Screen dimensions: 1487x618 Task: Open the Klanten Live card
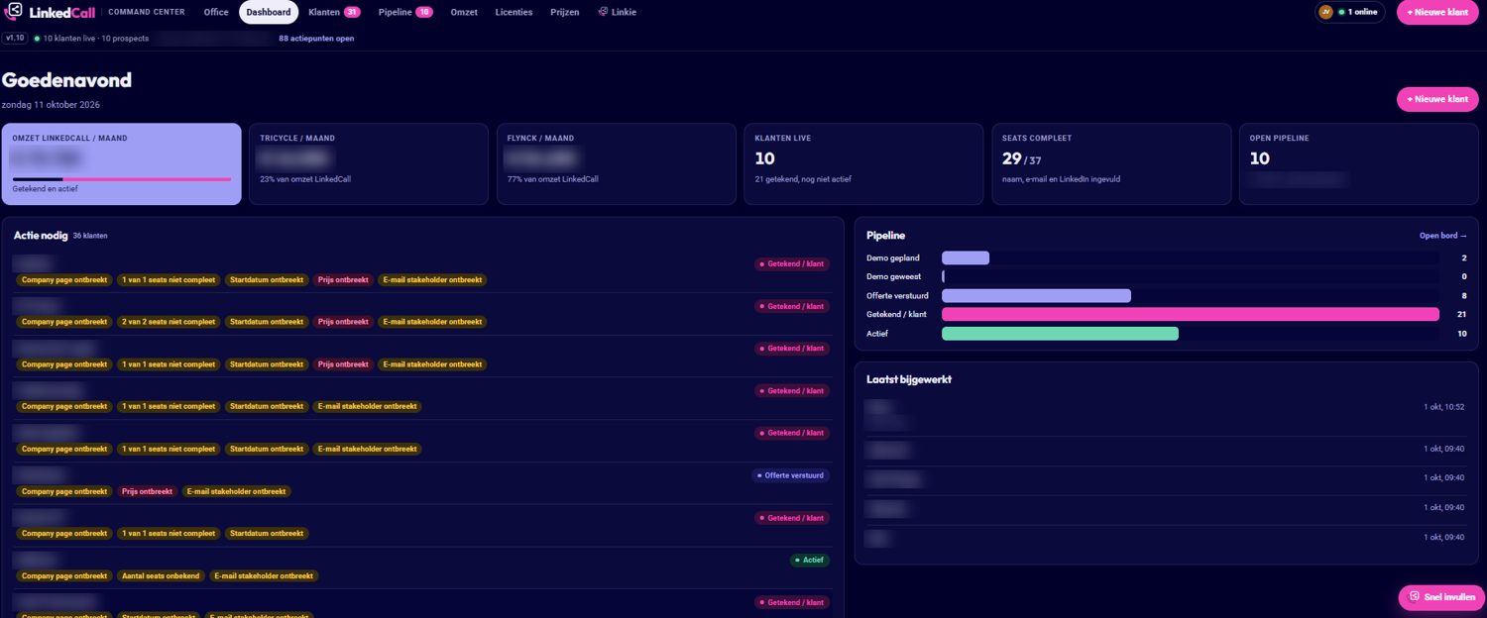(863, 163)
